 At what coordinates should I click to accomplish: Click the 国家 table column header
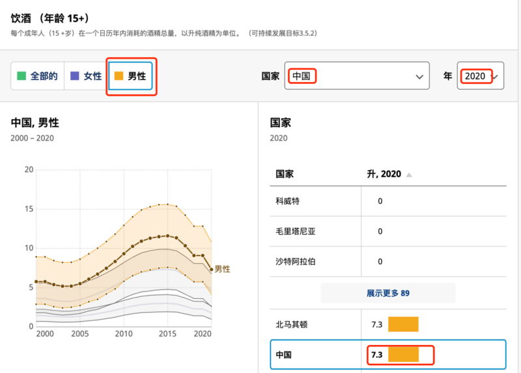coord(285,174)
